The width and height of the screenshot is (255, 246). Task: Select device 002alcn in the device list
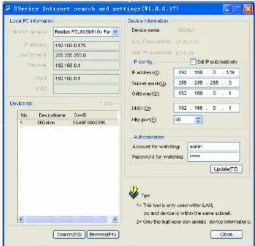coord(68,122)
